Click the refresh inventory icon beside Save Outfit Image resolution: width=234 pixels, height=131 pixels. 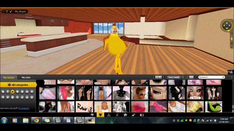coord(183,77)
